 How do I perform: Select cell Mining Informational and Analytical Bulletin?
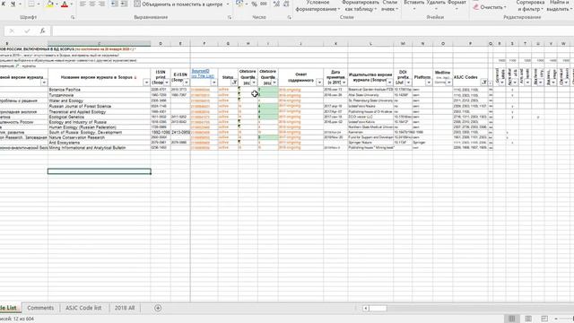tap(100, 147)
